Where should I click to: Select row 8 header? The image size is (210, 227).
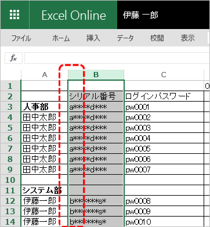coord(10,159)
